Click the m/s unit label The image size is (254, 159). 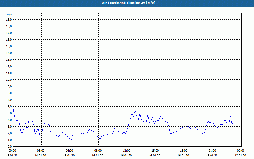pos(10,14)
